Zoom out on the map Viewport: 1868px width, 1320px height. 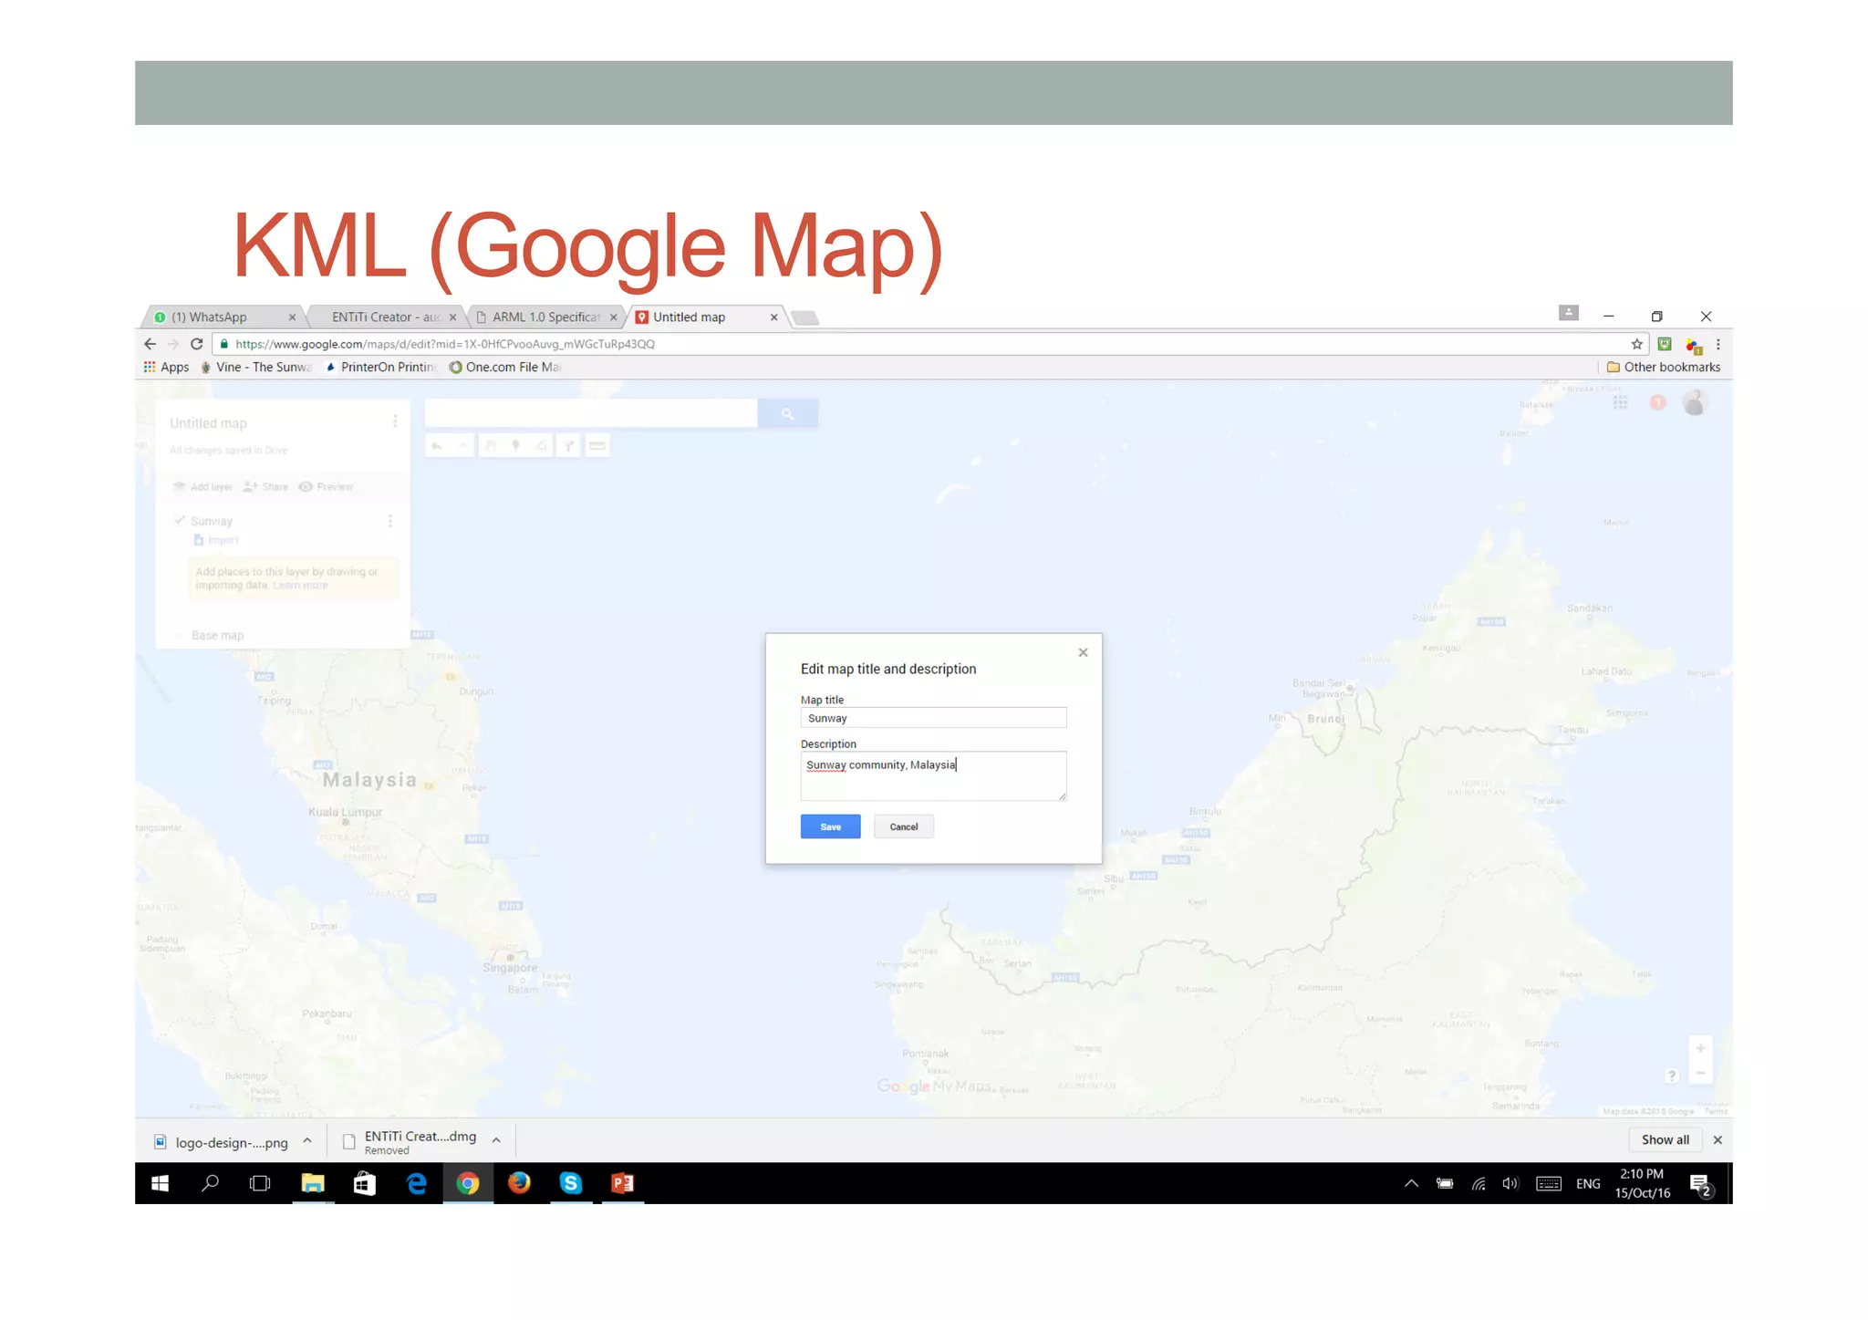[1700, 1074]
